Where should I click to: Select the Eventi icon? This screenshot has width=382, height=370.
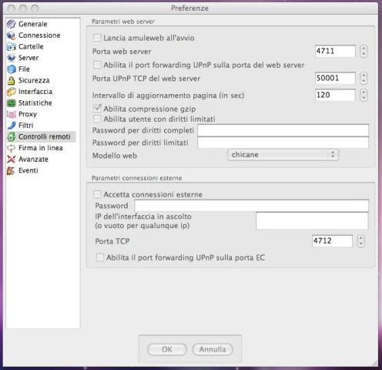pos(12,170)
